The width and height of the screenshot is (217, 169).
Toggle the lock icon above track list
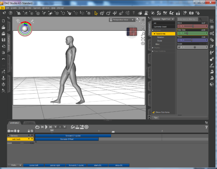tap(29, 131)
